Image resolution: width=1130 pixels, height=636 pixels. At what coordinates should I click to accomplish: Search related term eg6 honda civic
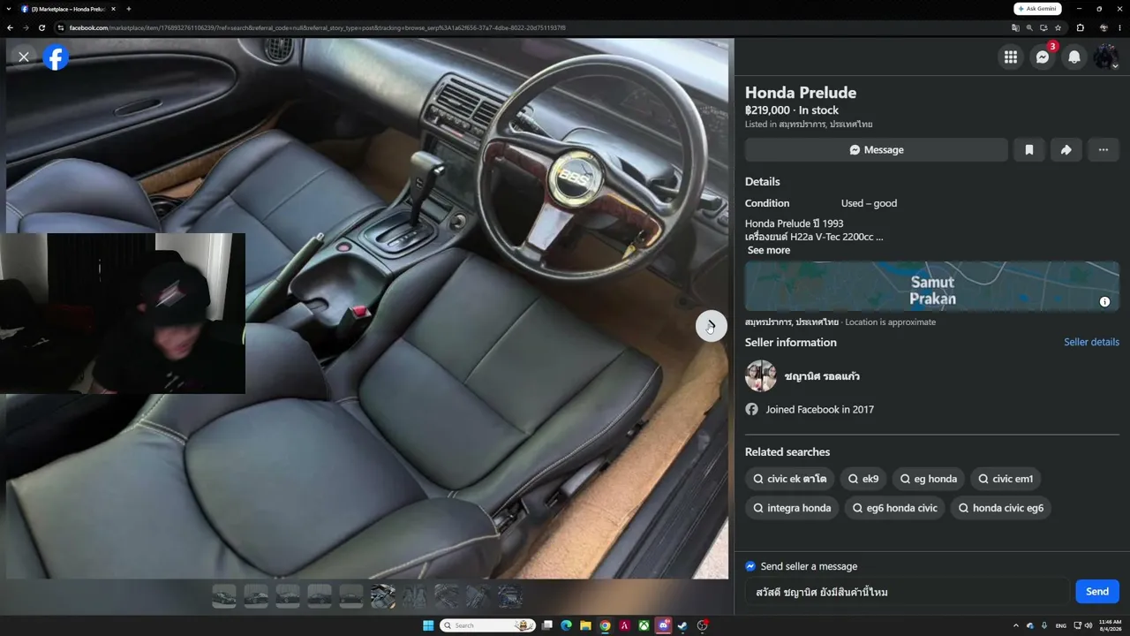coord(894,509)
